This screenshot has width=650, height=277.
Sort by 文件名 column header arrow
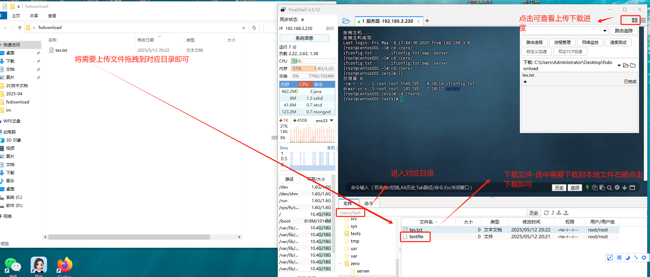pyautogui.click(x=436, y=222)
